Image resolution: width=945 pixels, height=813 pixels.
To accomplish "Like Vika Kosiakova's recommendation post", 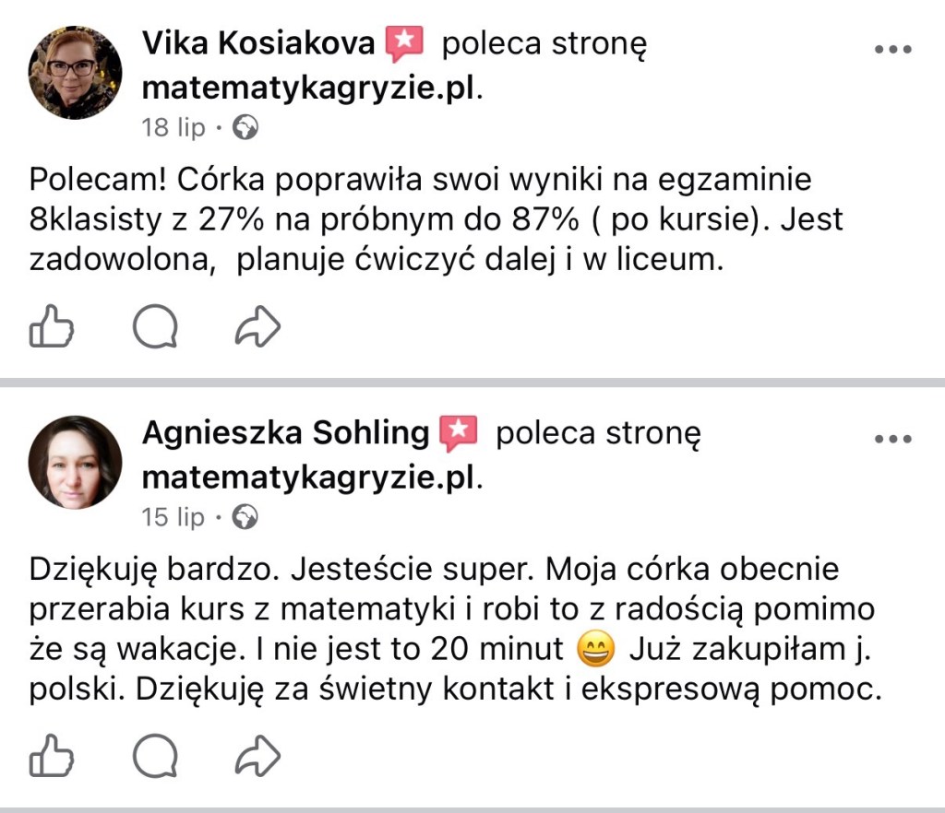I will pyautogui.click(x=52, y=325).
